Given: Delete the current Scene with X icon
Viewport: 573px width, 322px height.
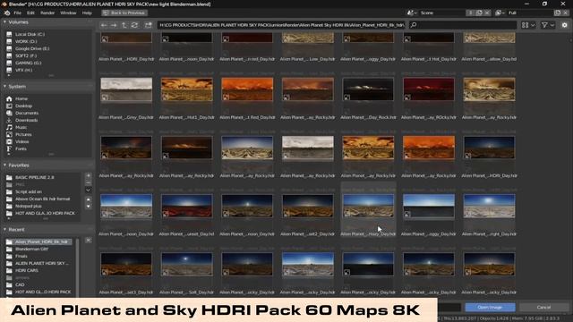Looking at the screenshot, I should pos(487,13).
